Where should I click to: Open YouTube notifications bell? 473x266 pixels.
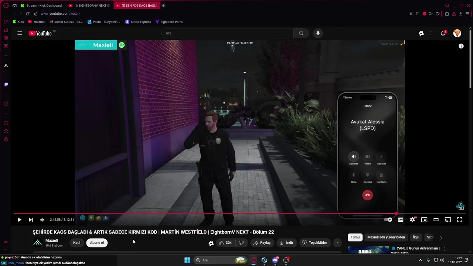443,33
